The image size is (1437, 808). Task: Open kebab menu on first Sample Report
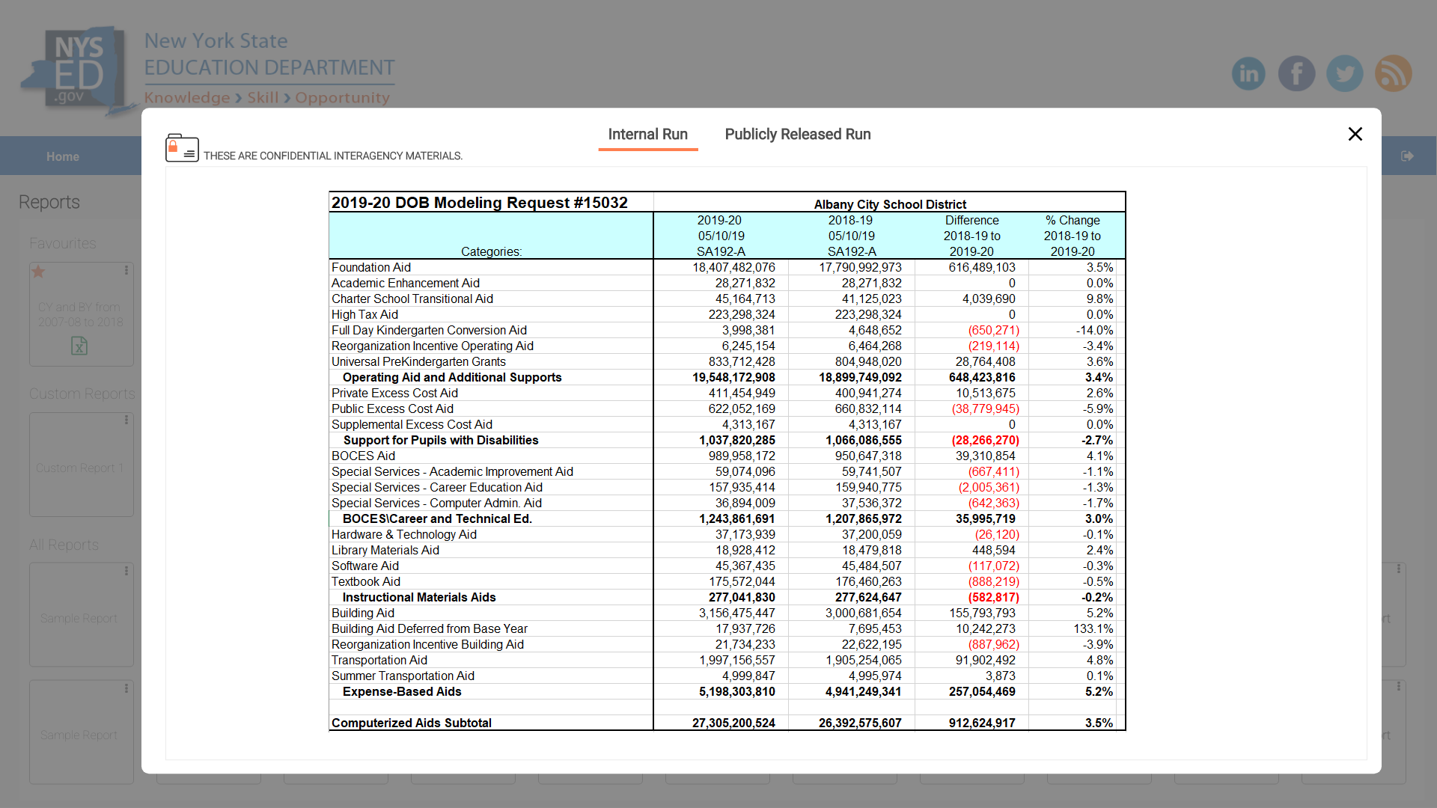[126, 571]
